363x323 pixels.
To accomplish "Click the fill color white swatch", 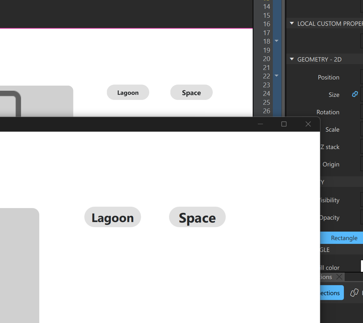I will point(362,266).
